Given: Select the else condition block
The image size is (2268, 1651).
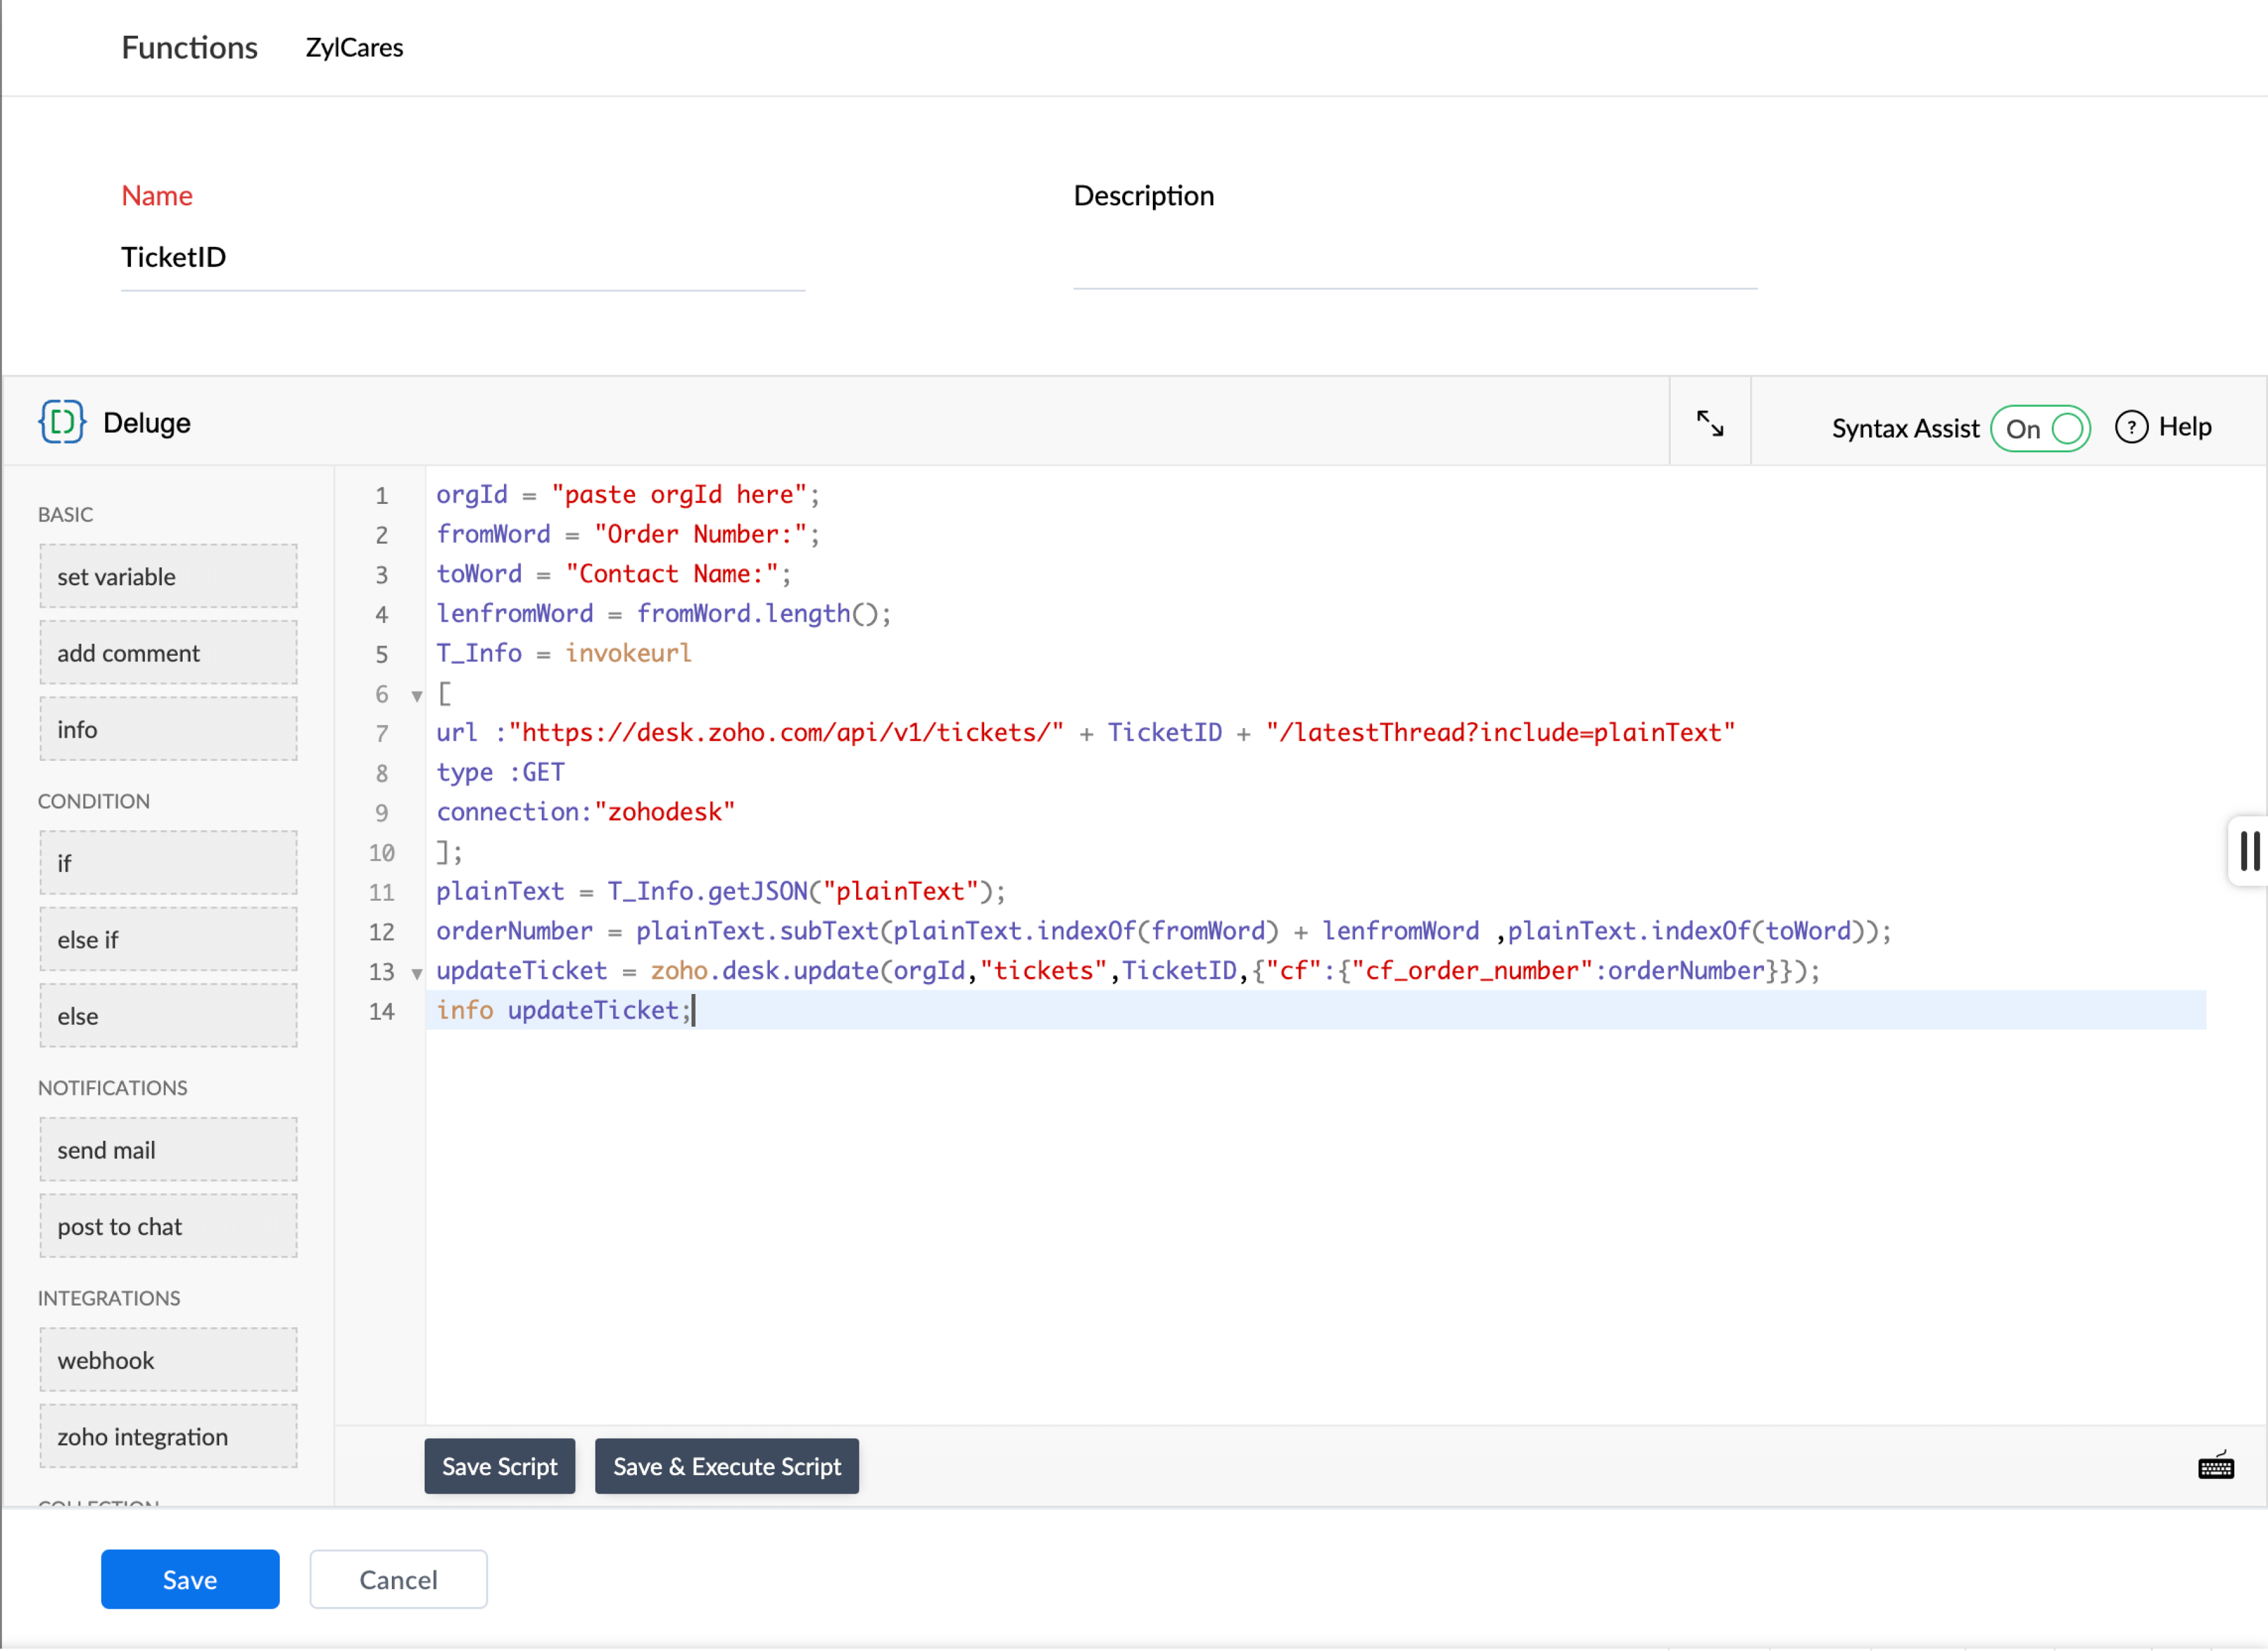Looking at the screenshot, I should click(x=168, y=1016).
